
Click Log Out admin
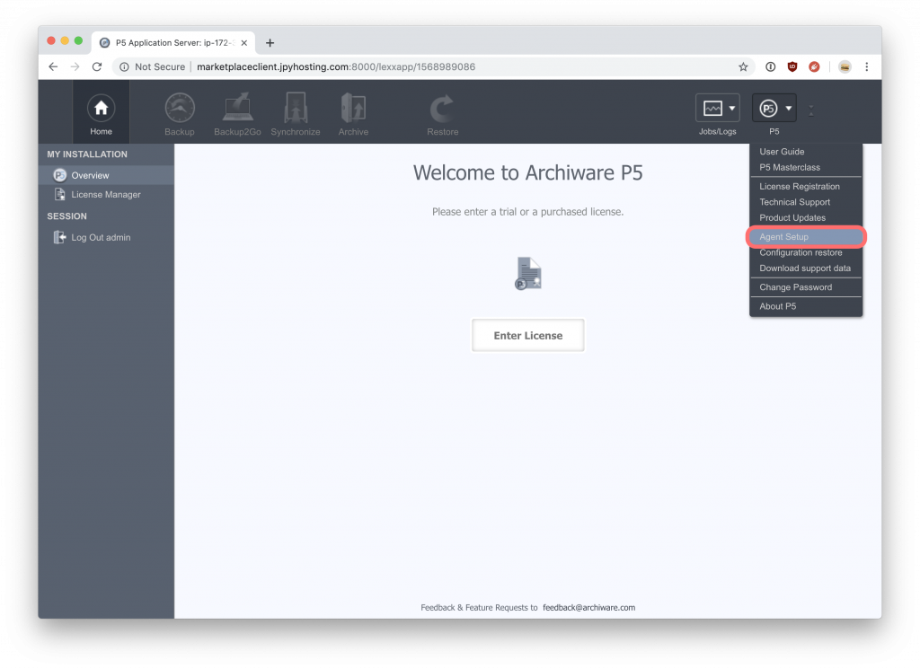tap(101, 237)
